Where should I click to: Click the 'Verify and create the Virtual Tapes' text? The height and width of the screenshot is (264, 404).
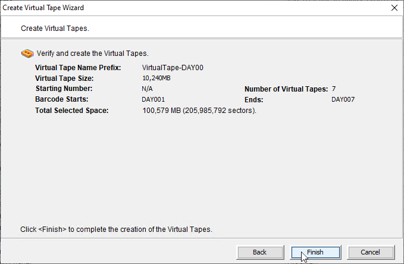[x=93, y=54]
